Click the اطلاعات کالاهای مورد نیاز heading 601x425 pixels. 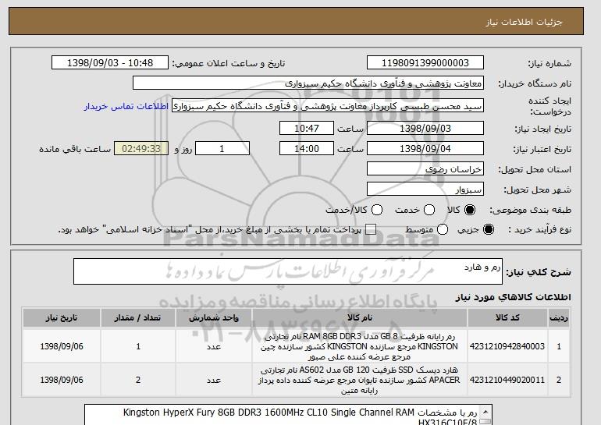pos(514,297)
